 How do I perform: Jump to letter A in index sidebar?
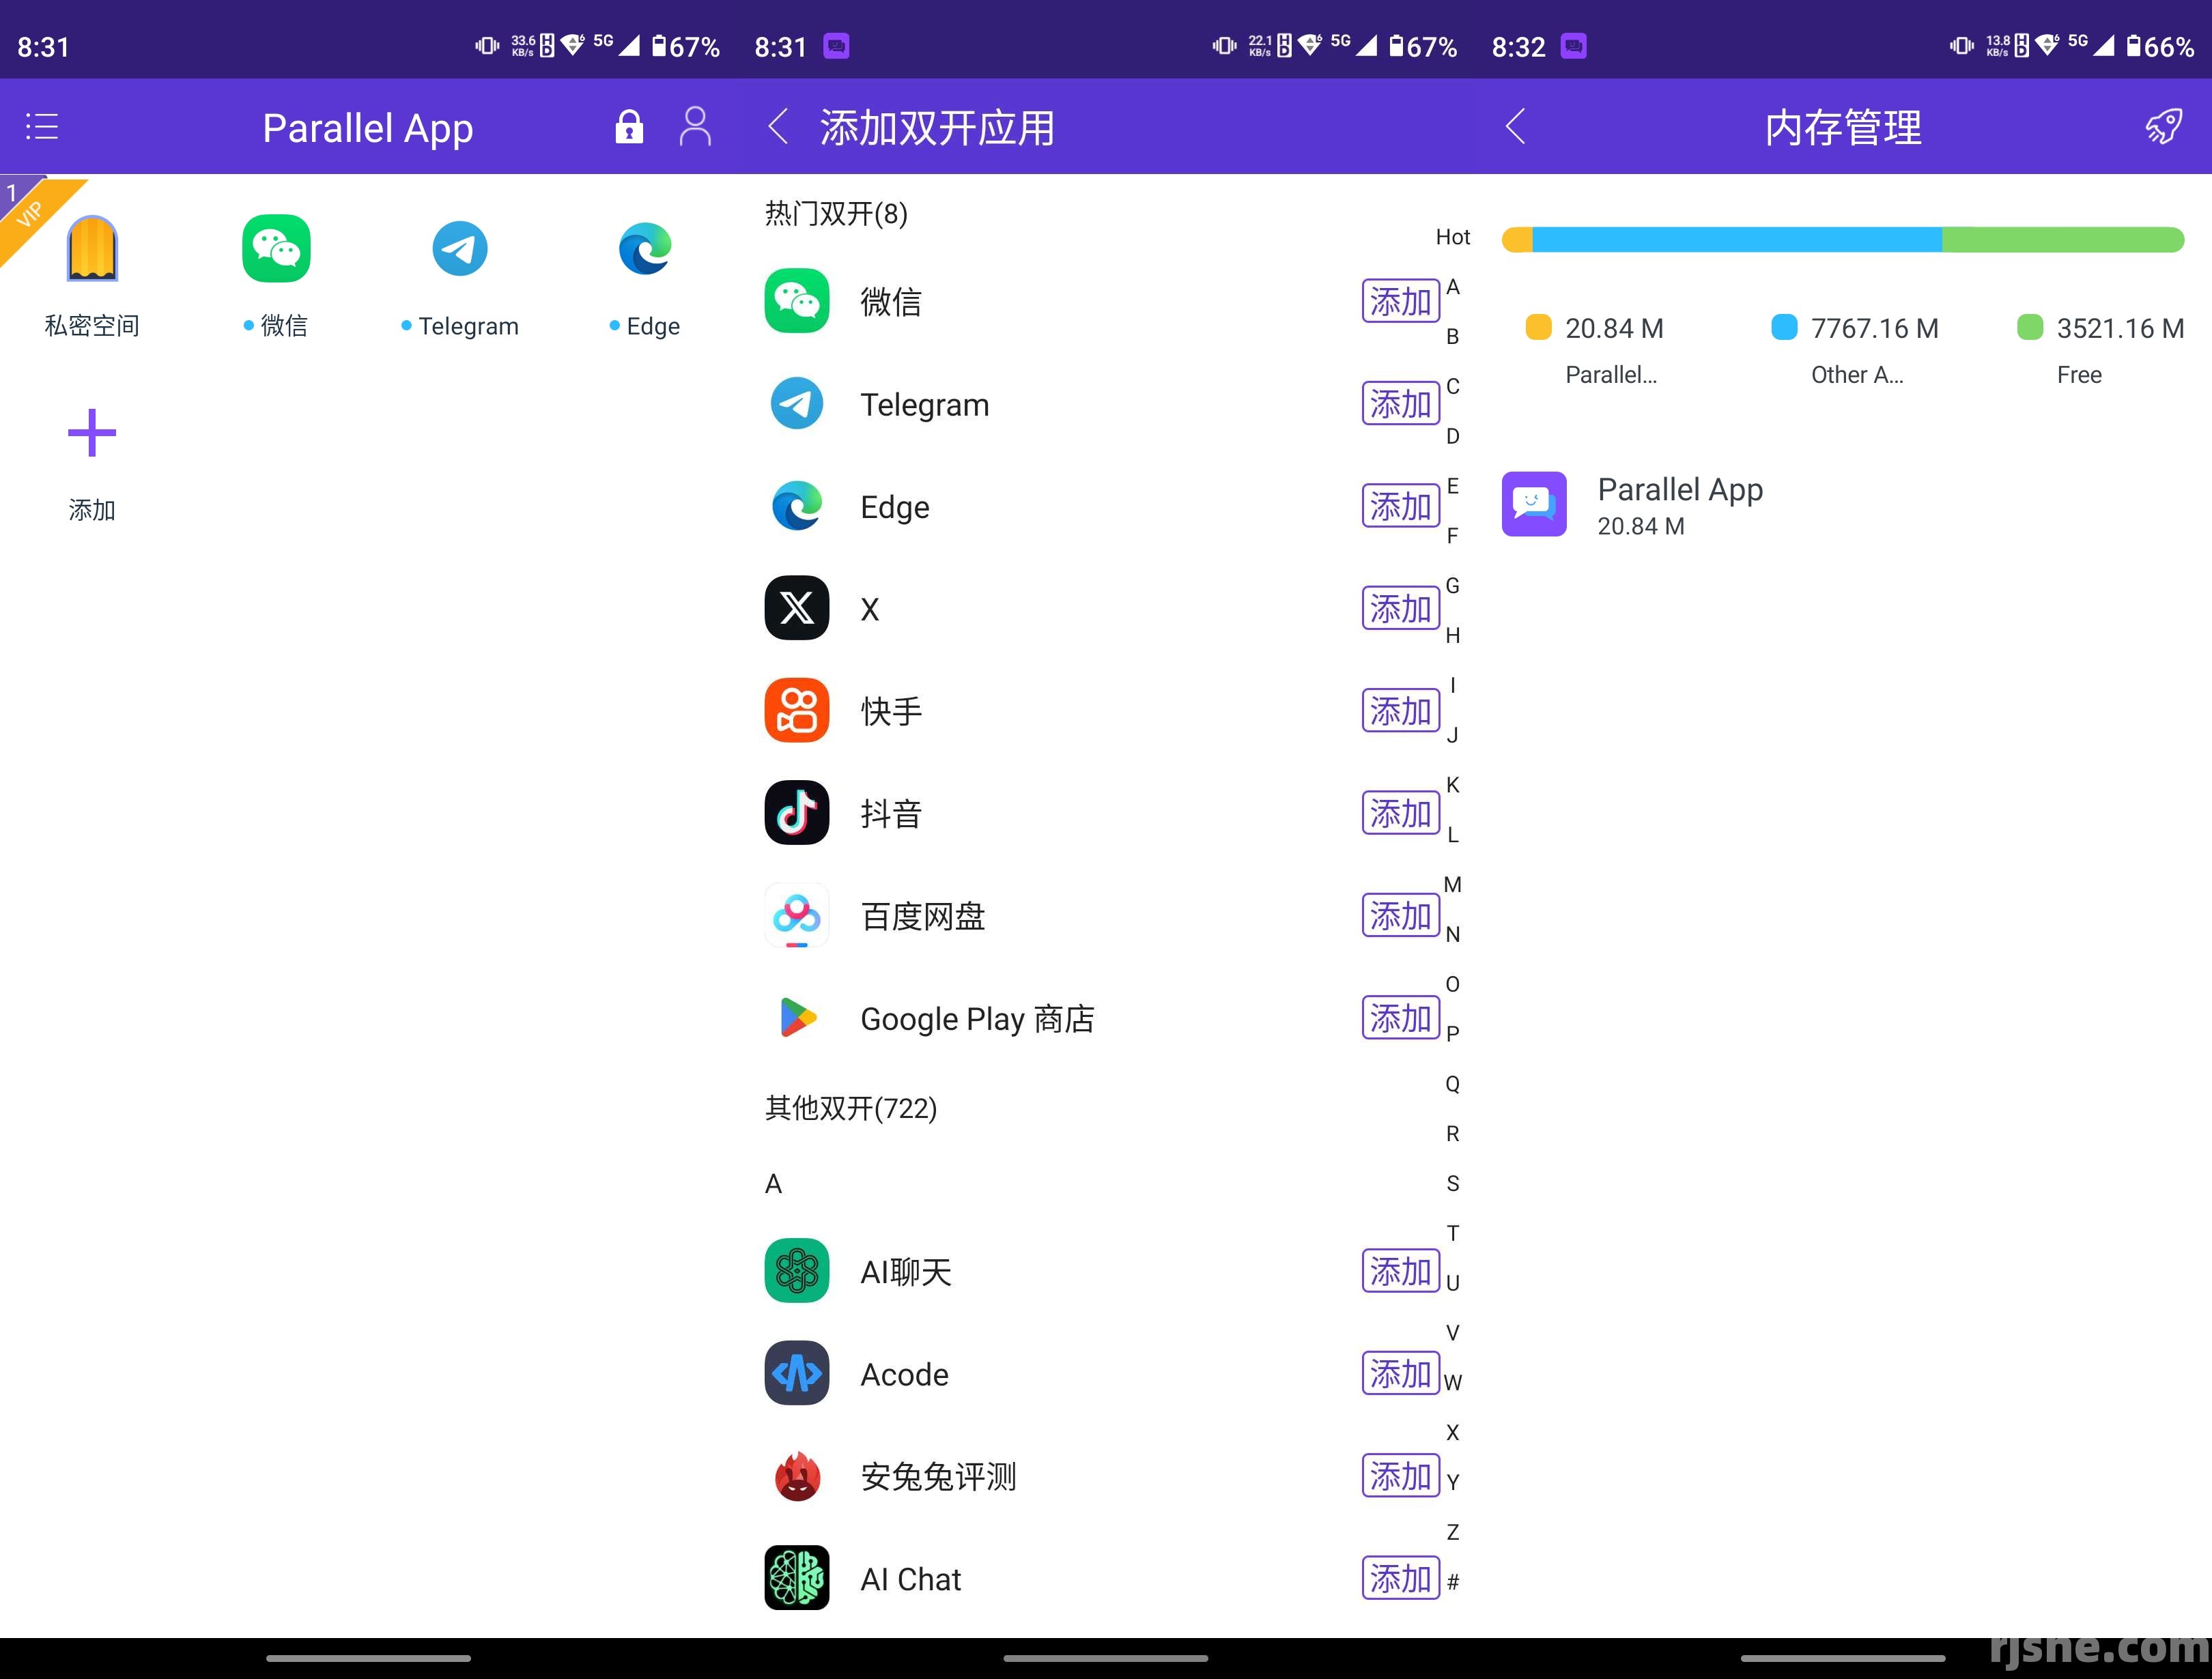coord(1453,287)
